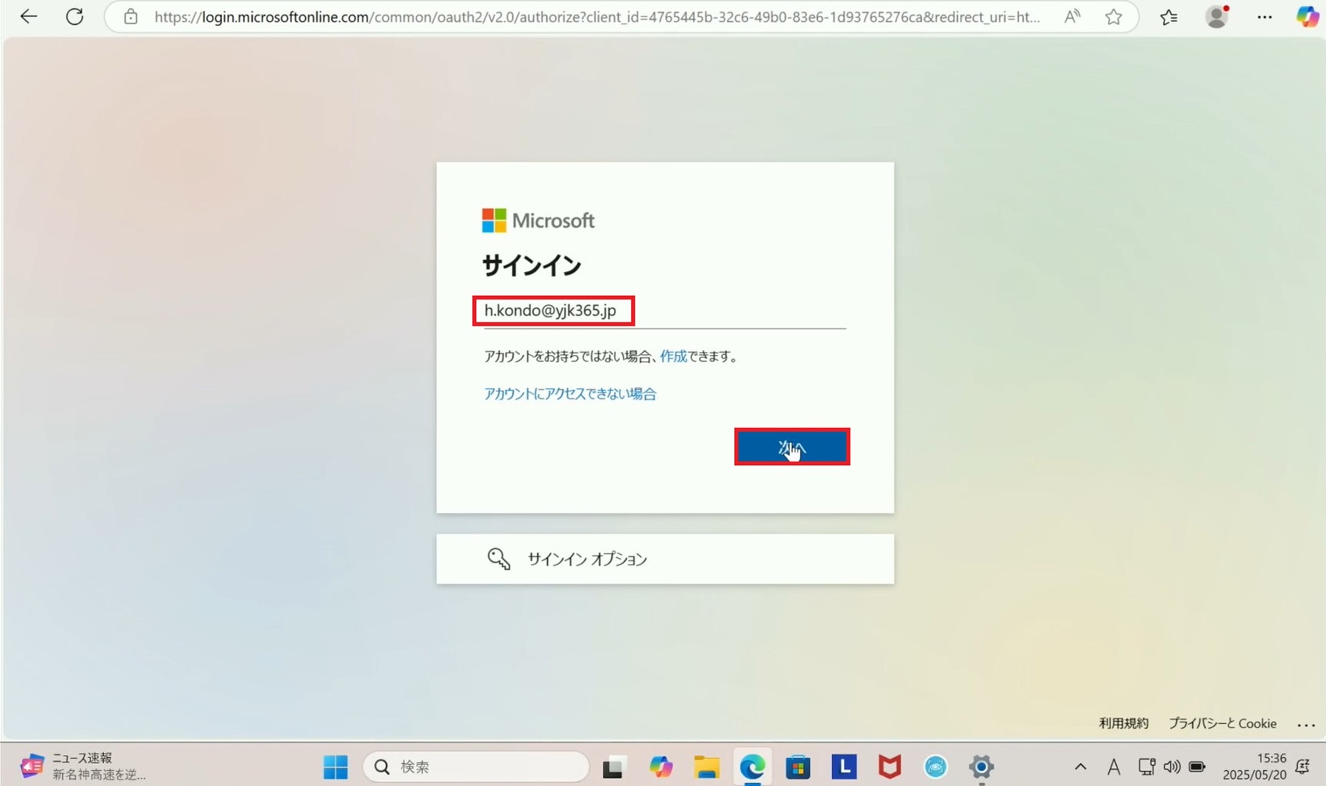1326x786 pixels.
Task: Show hidden system tray icons
Action: 1081,767
